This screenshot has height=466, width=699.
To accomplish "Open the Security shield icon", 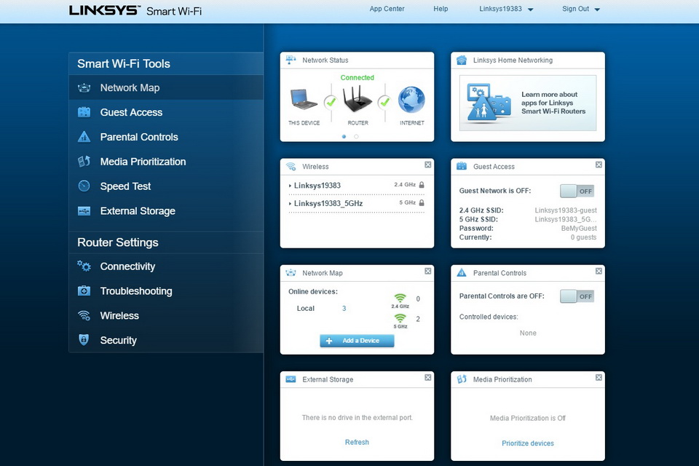I will click(x=84, y=340).
